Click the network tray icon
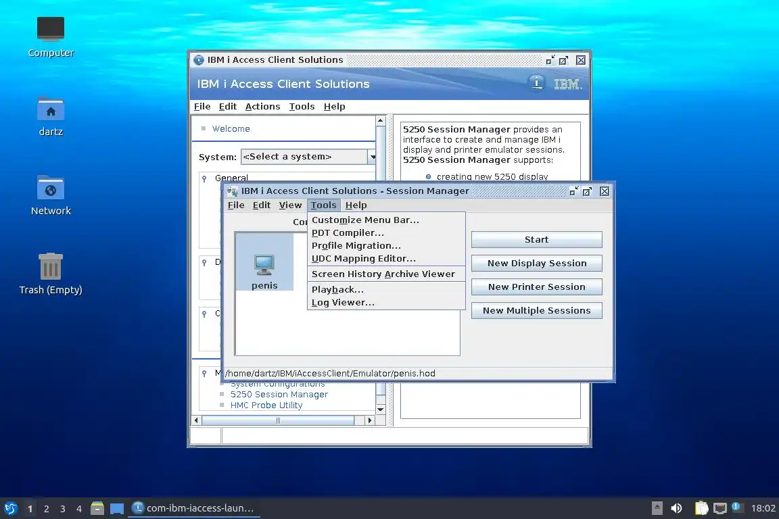The height and width of the screenshot is (519, 779). tap(720, 508)
